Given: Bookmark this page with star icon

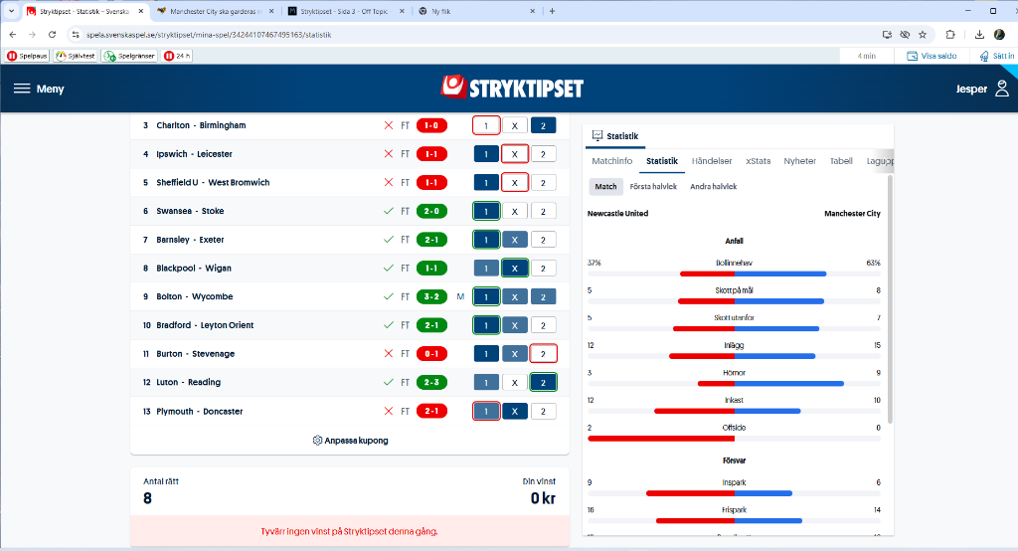Looking at the screenshot, I should (924, 34).
